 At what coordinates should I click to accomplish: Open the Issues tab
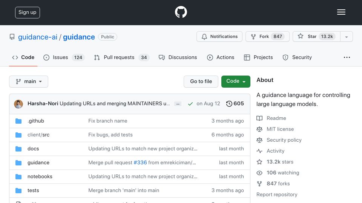(64, 57)
